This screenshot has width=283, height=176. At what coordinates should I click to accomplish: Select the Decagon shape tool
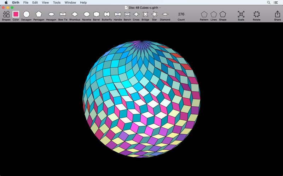click(26, 14)
